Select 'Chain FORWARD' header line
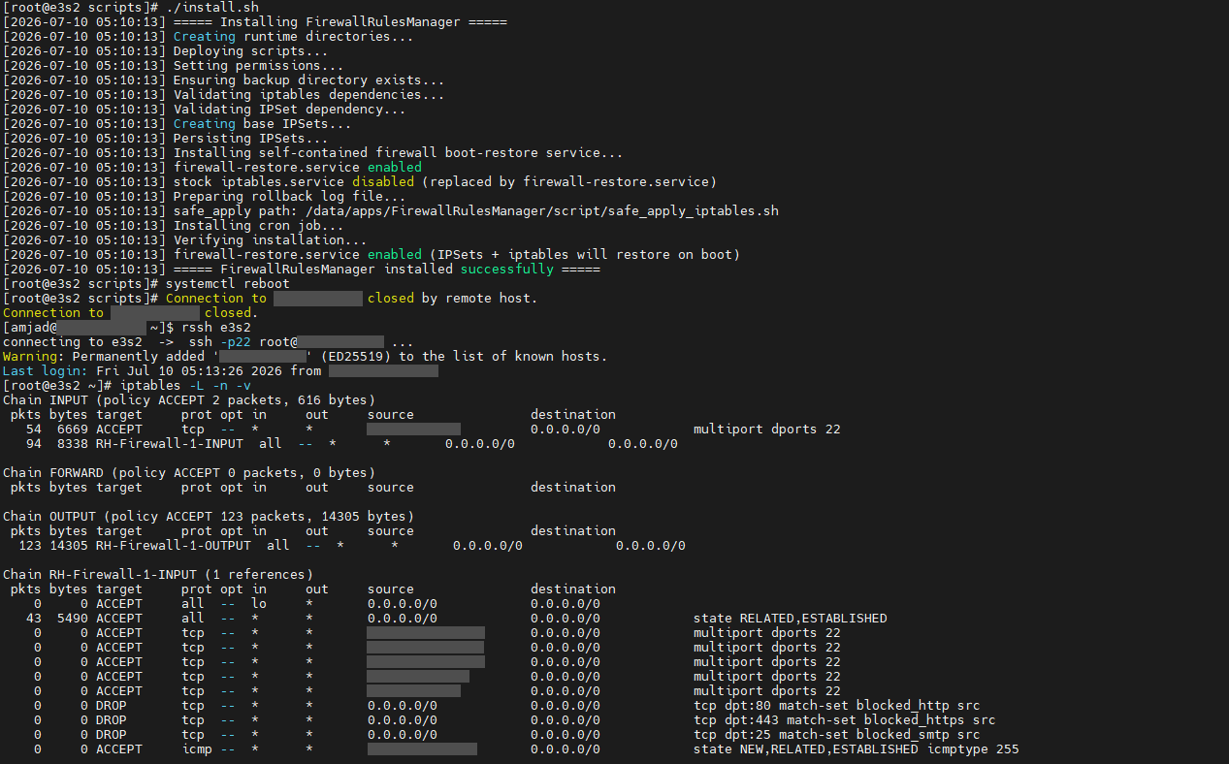 coord(189,472)
